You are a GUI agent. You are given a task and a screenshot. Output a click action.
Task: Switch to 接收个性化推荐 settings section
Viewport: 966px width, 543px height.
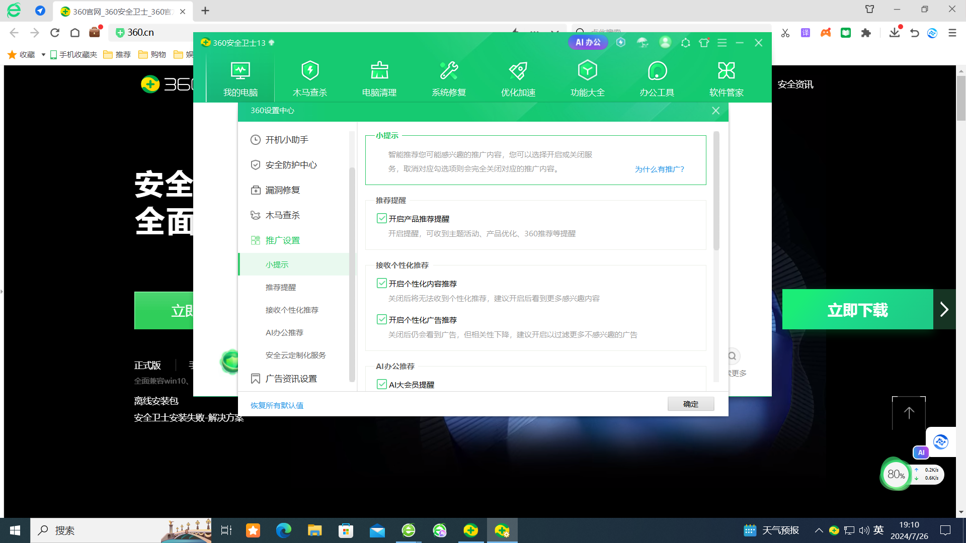292,310
